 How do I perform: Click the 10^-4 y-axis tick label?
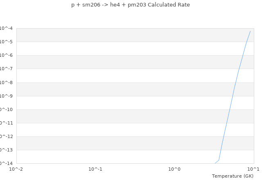pyautogui.click(x=6, y=28)
